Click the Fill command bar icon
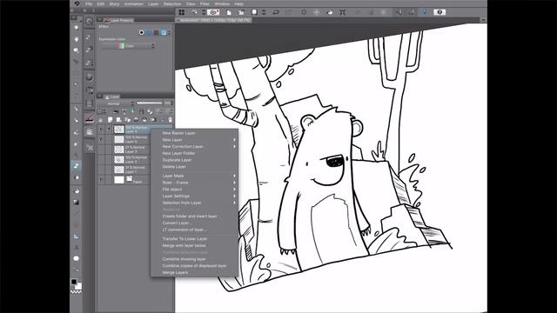Viewport: 557px width, 313px height. click(x=330, y=12)
